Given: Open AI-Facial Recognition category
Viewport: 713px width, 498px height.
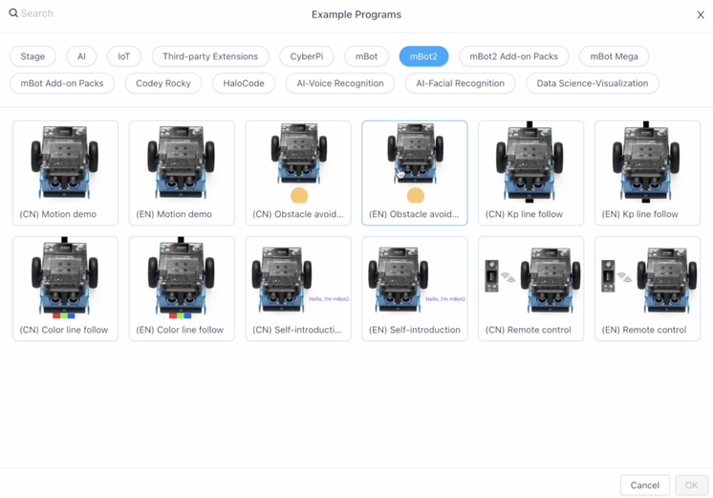Looking at the screenshot, I should [x=460, y=83].
